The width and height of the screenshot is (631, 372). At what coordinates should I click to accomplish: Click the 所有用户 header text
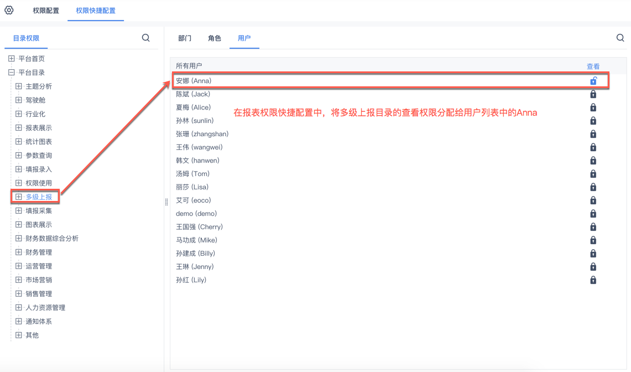click(x=189, y=66)
